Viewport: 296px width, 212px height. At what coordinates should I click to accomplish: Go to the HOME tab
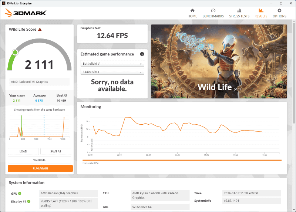192,13
